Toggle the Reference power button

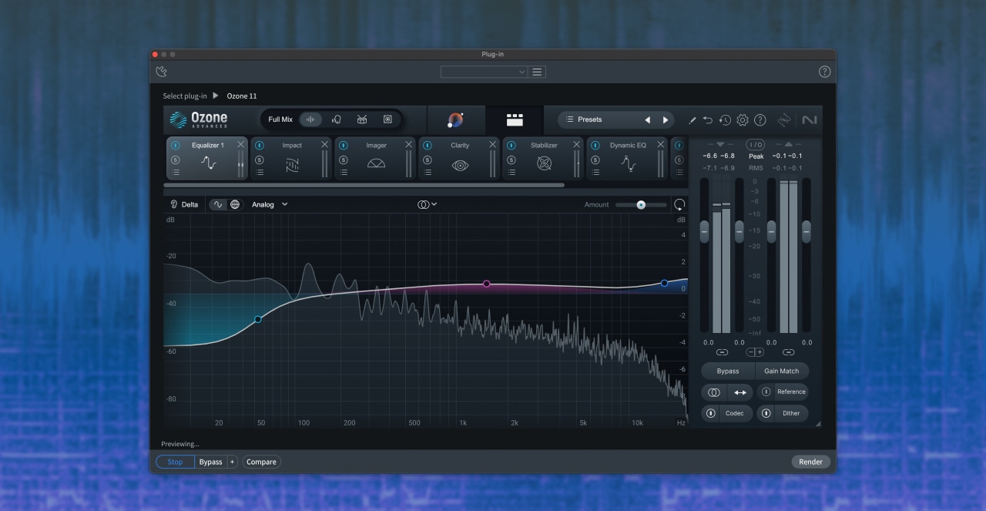(x=766, y=392)
